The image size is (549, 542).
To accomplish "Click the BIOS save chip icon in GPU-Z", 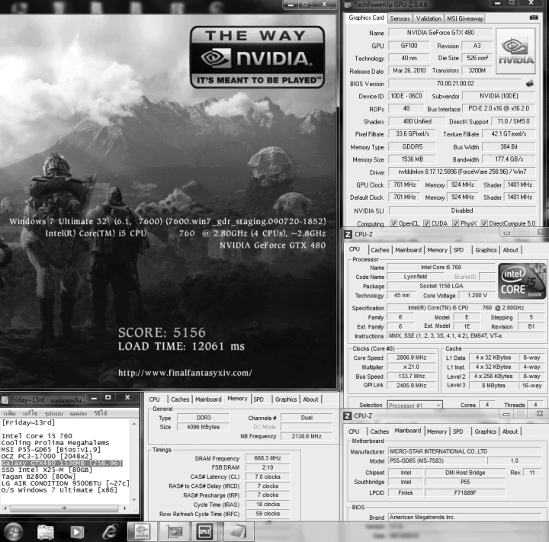I will pyautogui.click(x=530, y=83).
